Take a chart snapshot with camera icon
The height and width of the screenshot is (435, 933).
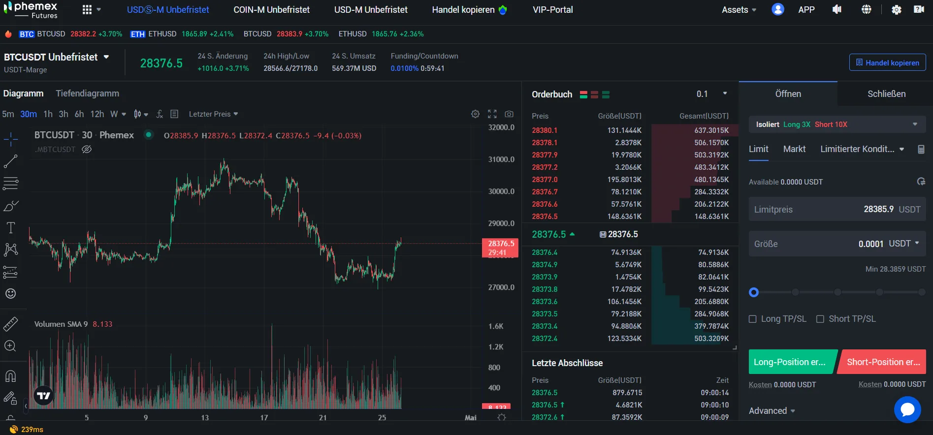point(509,114)
